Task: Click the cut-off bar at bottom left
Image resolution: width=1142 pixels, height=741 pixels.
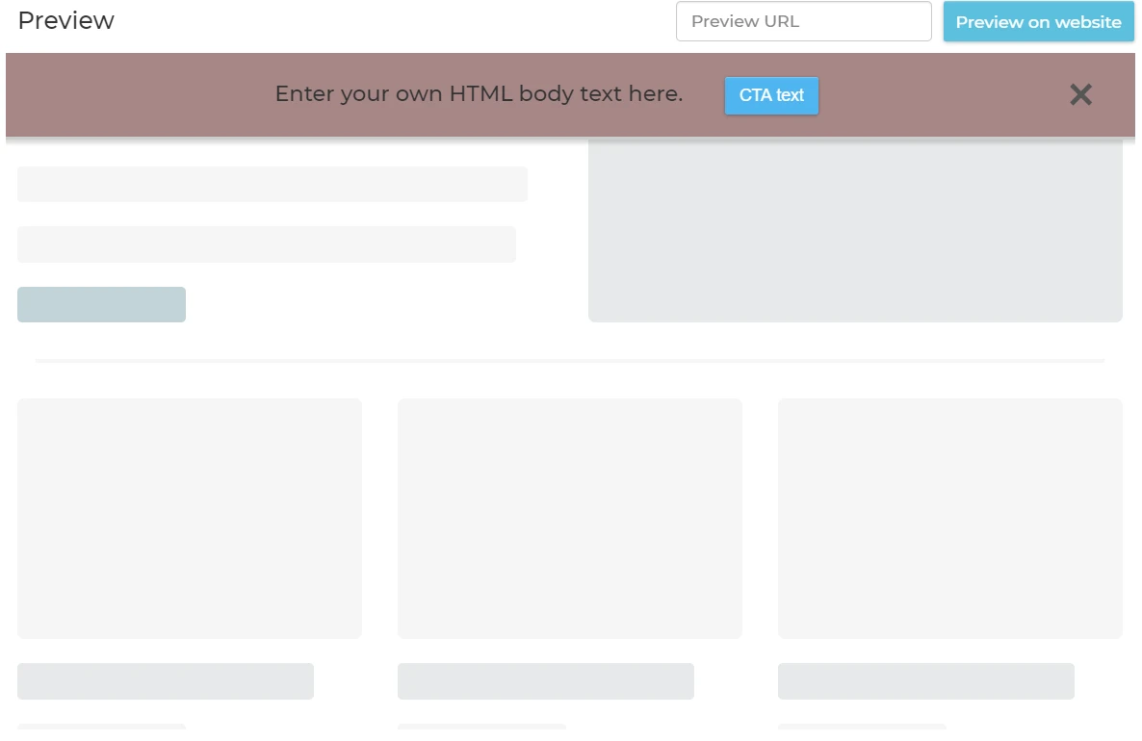Action: pos(101,728)
